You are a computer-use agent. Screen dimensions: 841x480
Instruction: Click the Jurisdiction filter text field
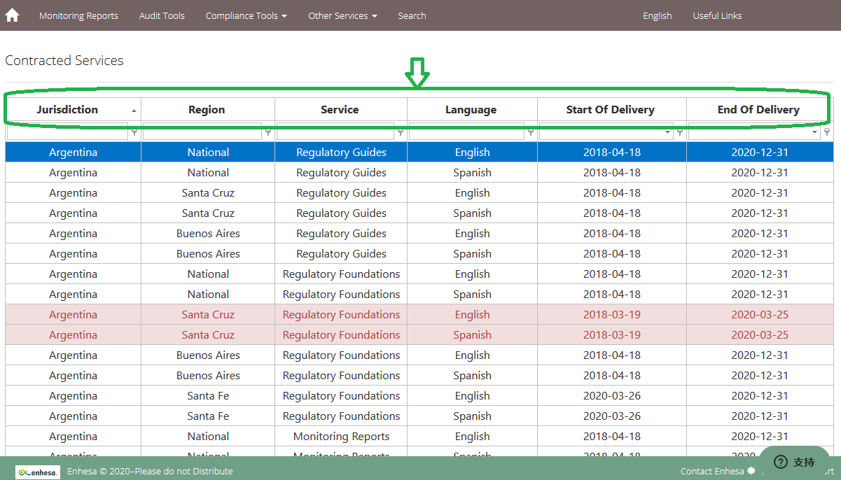tap(67, 132)
